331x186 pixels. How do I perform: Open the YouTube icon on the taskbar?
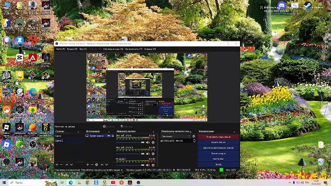click(x=113, y=182)
